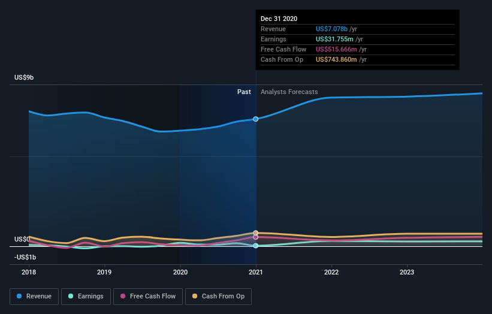Viewport: 492px width, 314px height.
Task: Click the pink Free Cash Flow data point
Action: coord(256,237)
